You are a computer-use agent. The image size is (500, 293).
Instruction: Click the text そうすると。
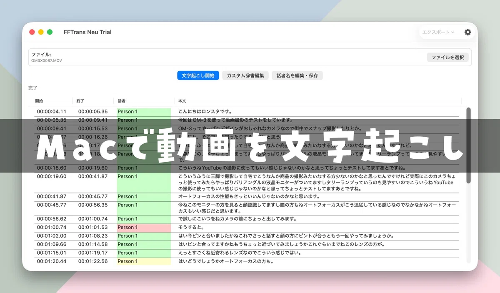coord(191,227)
